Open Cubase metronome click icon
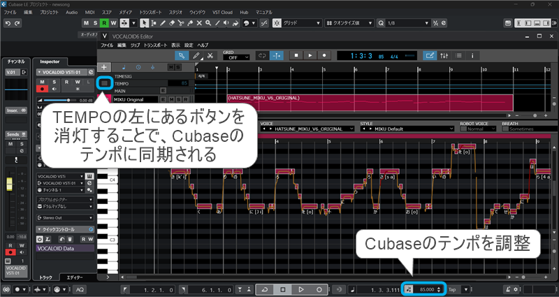The height and width of the screenshot is (297, 559). point(508,289)
